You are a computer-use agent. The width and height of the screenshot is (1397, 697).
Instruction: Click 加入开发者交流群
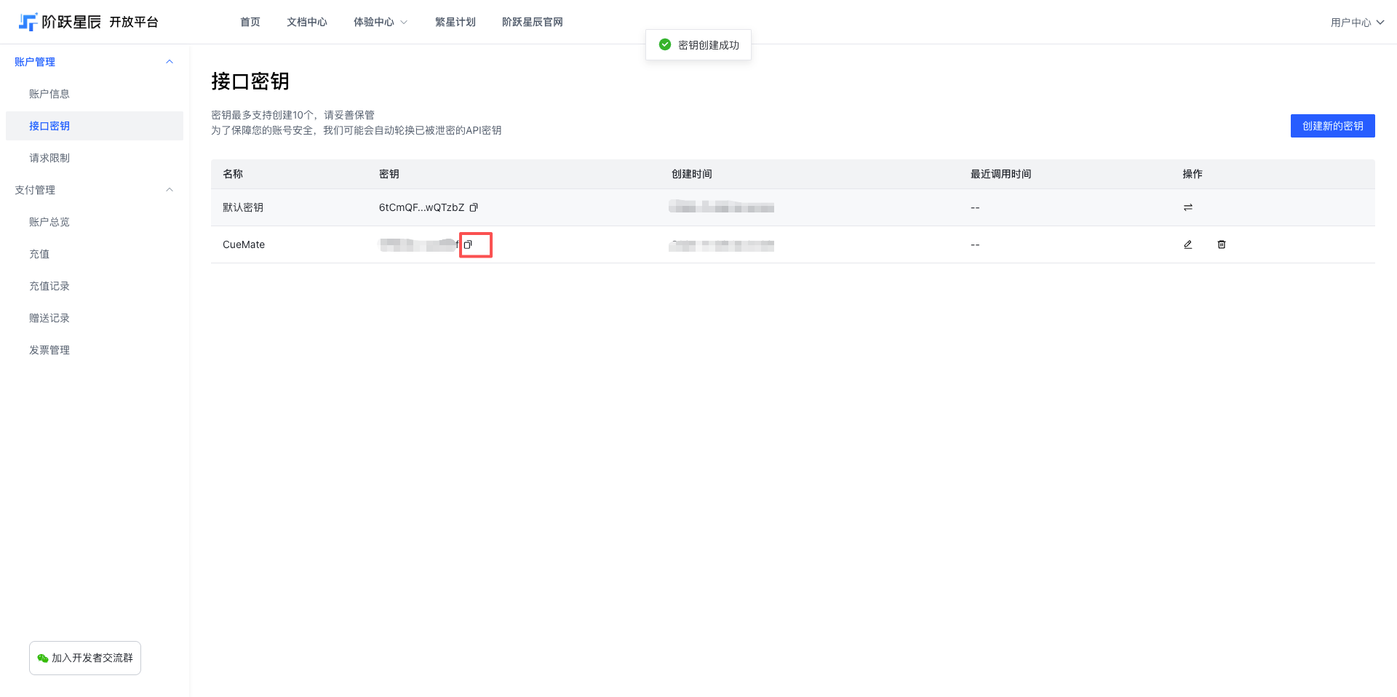pyautogui.click(x=84, y=658)
